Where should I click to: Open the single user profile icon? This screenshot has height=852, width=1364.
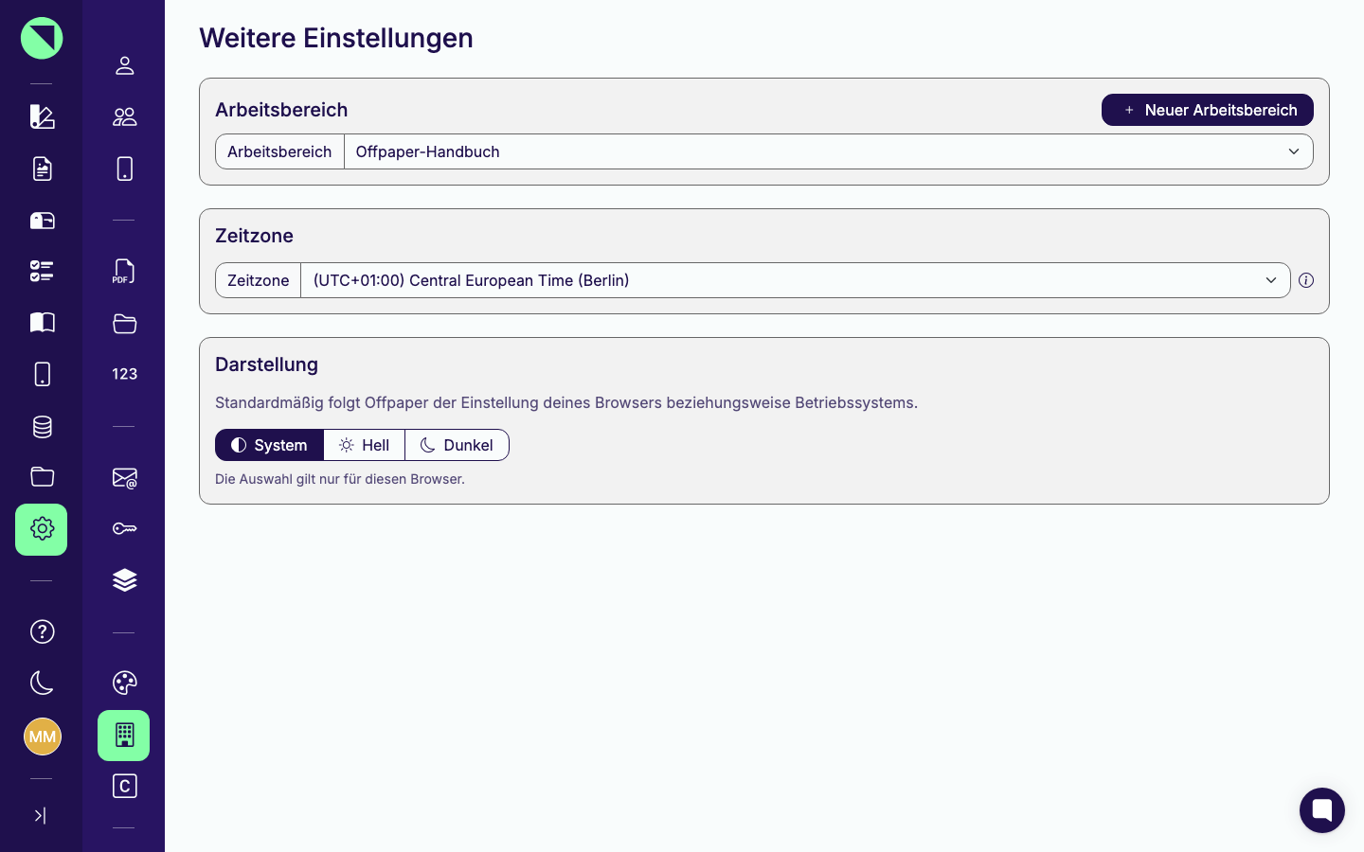coord(124,65)
